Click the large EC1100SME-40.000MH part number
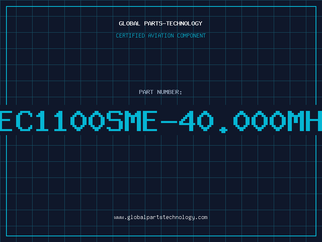The height and width of the screenshot is (242, 322). tap(161, 121)
